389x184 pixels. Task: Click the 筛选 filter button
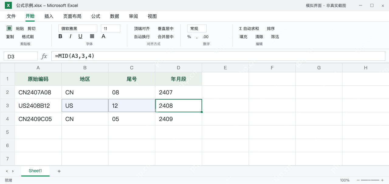coord(275,37)
